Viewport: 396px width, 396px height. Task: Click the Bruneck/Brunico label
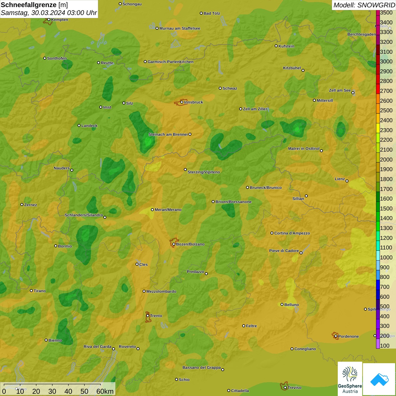click(x=266, y=188)
